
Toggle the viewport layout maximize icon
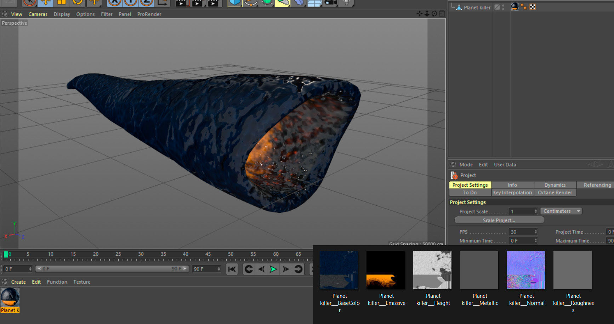[x=442, y=13]
